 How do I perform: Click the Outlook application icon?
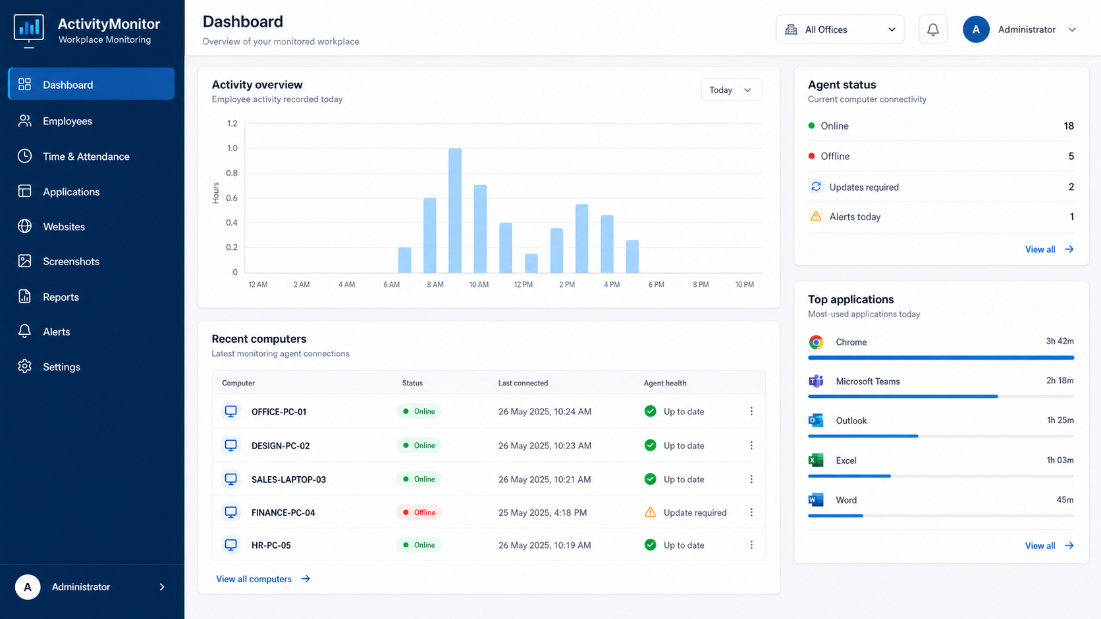(x=816, y=420)
